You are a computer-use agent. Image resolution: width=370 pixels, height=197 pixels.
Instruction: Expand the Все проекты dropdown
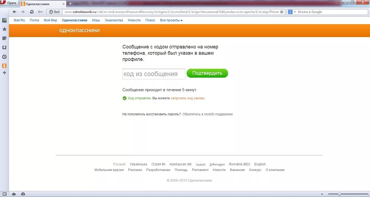171,20
